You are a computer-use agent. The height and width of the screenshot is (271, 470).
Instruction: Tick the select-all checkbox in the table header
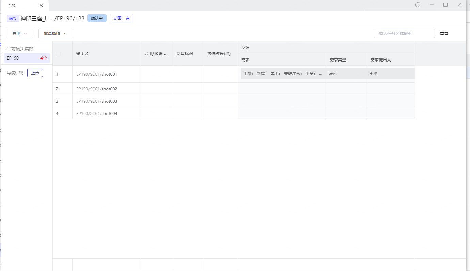pos(58,54)
